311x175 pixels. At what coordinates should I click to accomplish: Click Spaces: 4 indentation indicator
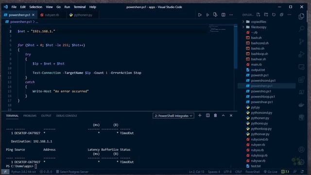(x=214, y=172)
